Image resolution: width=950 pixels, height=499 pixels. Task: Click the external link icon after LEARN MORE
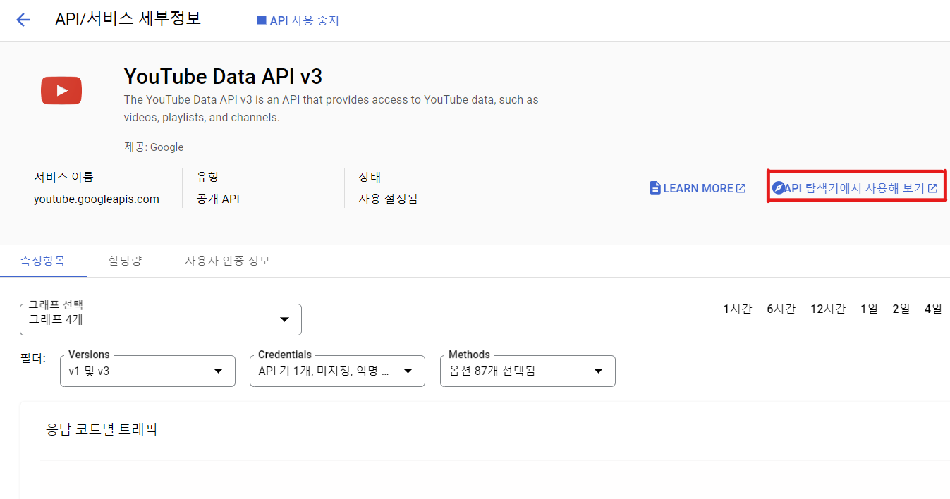[741, 188]
